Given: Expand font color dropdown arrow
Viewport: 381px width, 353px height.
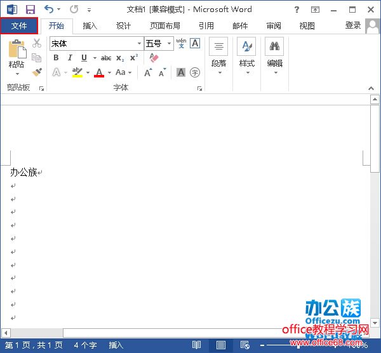Looking at the screenshot, I should (109, 72).
